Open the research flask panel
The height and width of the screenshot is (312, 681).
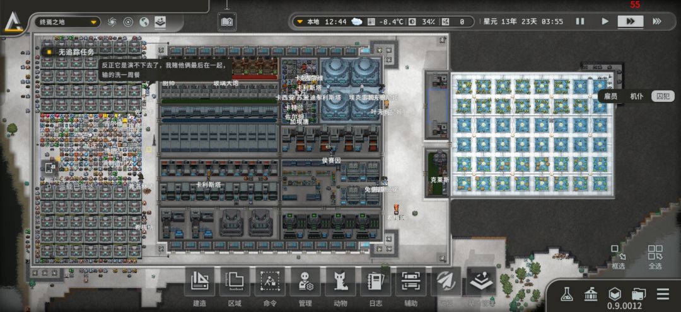pos(566,294)
